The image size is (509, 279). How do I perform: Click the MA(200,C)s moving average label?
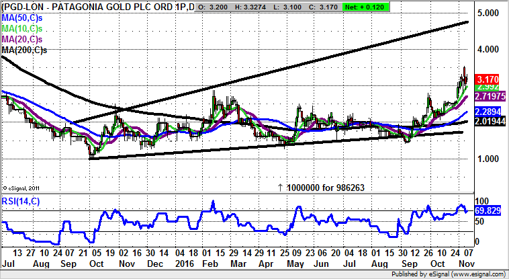(x=27, y=50)
